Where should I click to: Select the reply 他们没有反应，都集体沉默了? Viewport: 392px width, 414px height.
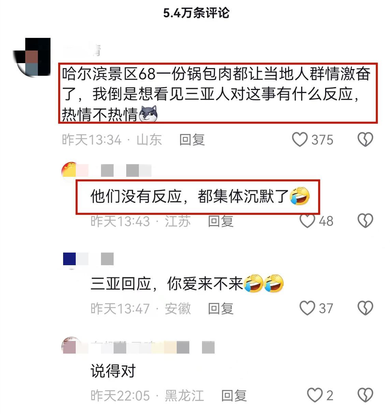click(x=200, y=196)
